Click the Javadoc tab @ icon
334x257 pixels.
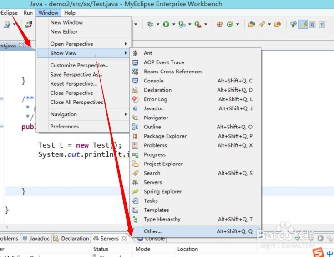point(25,238)
